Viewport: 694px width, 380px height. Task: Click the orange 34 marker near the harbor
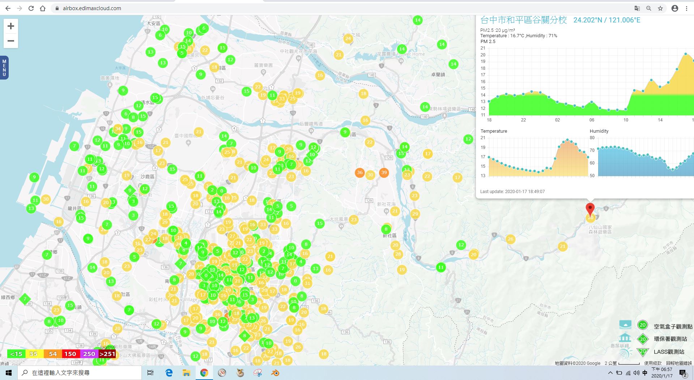pyautogui.click(x=118, y=128)
